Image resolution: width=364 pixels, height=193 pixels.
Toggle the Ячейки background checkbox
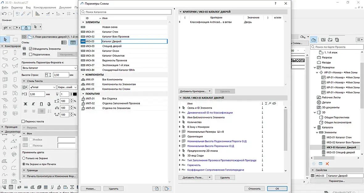point(31,139)
